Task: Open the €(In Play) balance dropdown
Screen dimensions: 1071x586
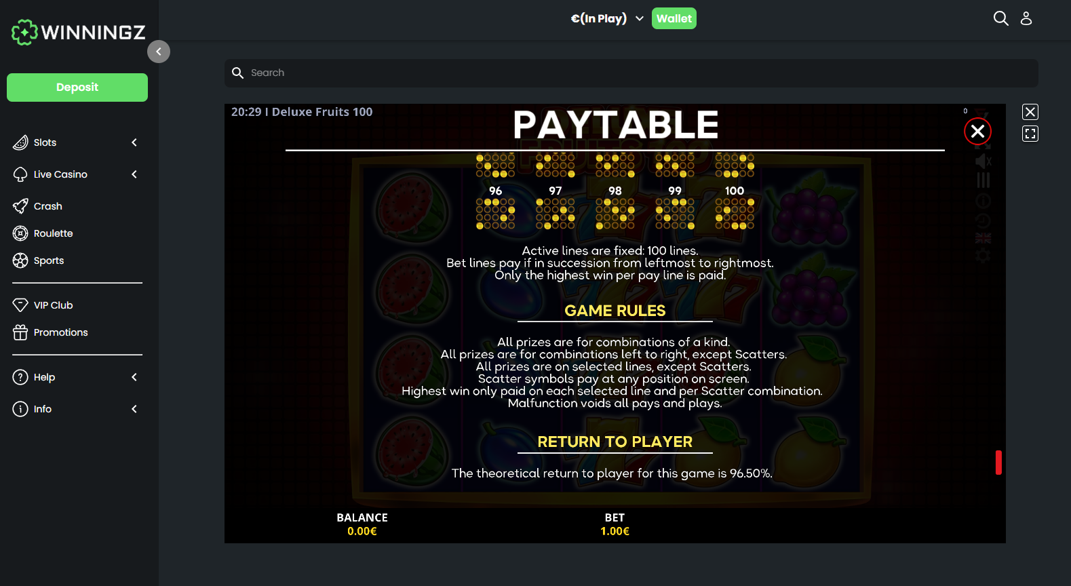Action: [607, 18]
